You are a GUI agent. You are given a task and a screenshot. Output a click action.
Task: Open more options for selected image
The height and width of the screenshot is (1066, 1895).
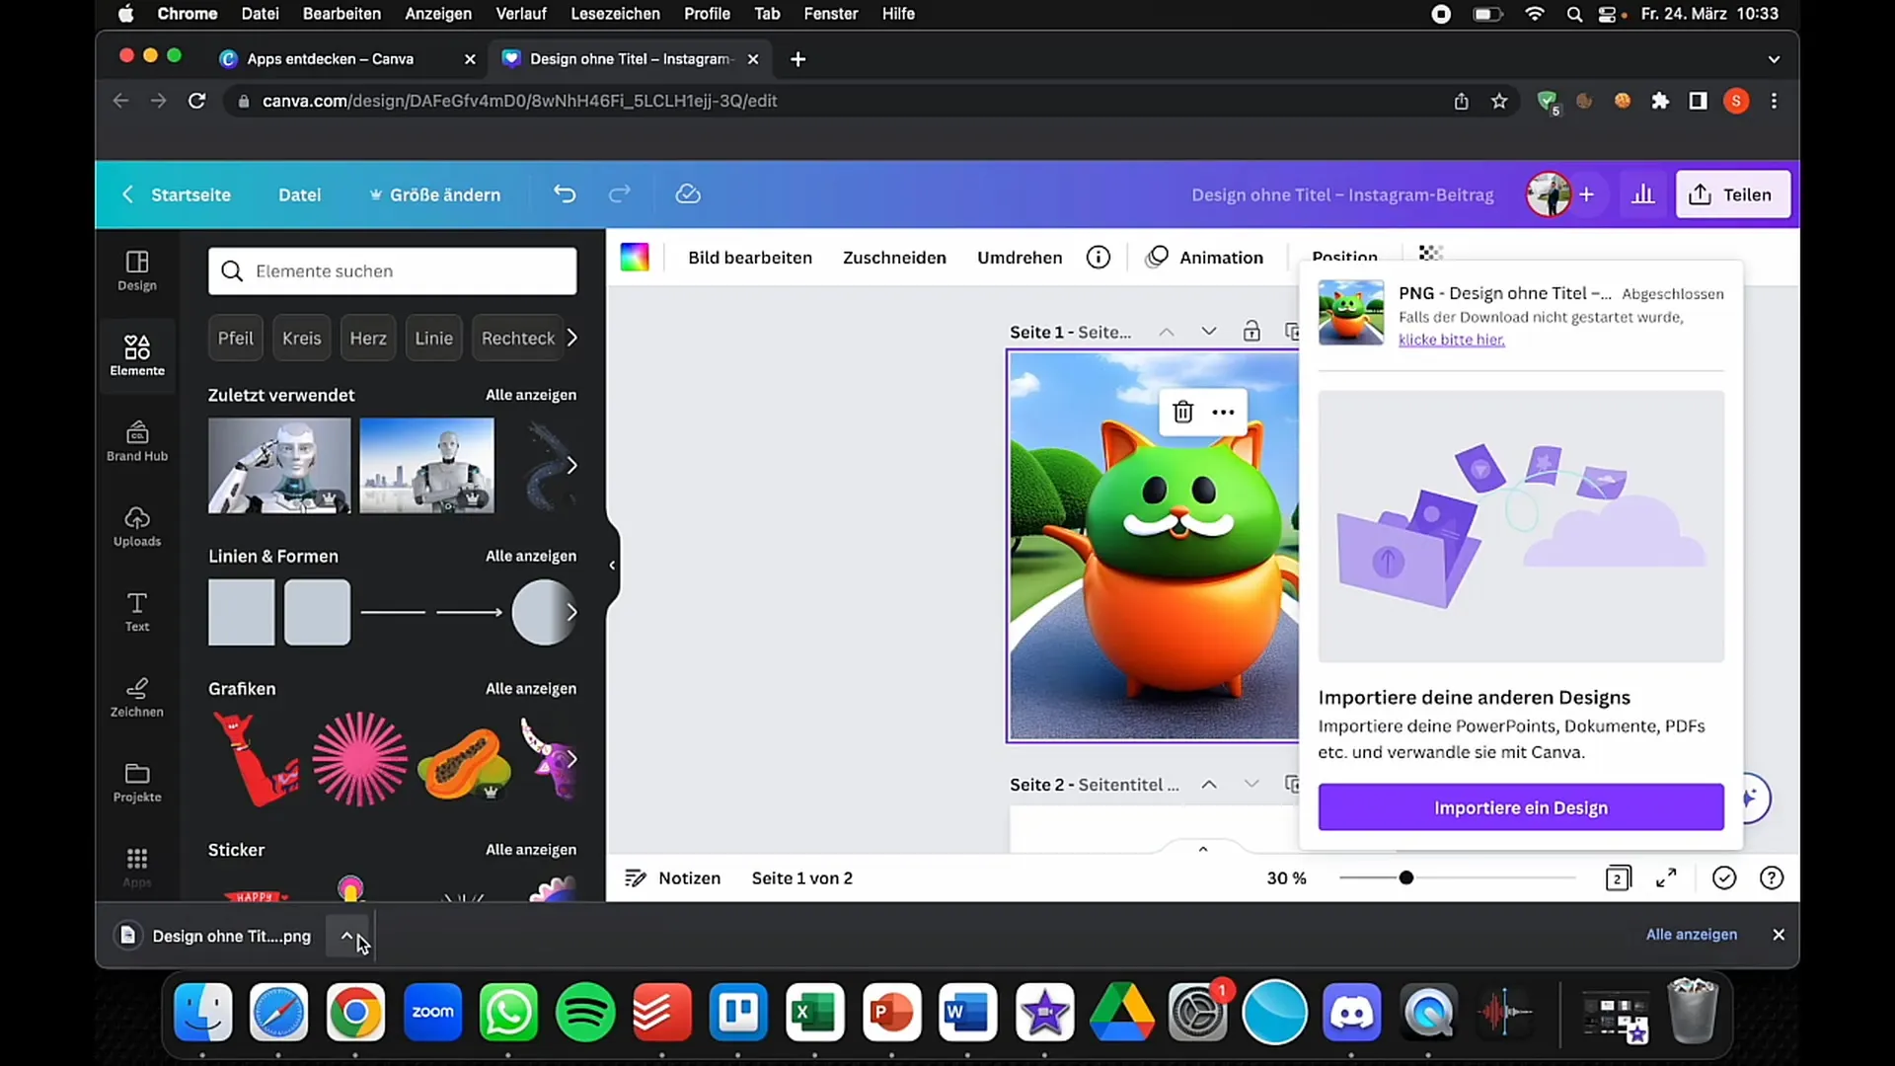point(1223,412)
